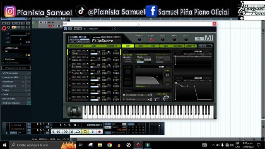
Task: Open the notification center icon
Action: pyautogui.click(x=258, y=145)
